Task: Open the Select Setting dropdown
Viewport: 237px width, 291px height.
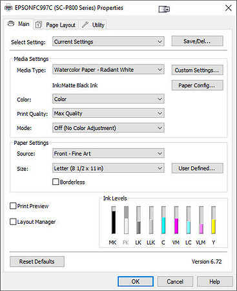Action: (x=108, y=41)
